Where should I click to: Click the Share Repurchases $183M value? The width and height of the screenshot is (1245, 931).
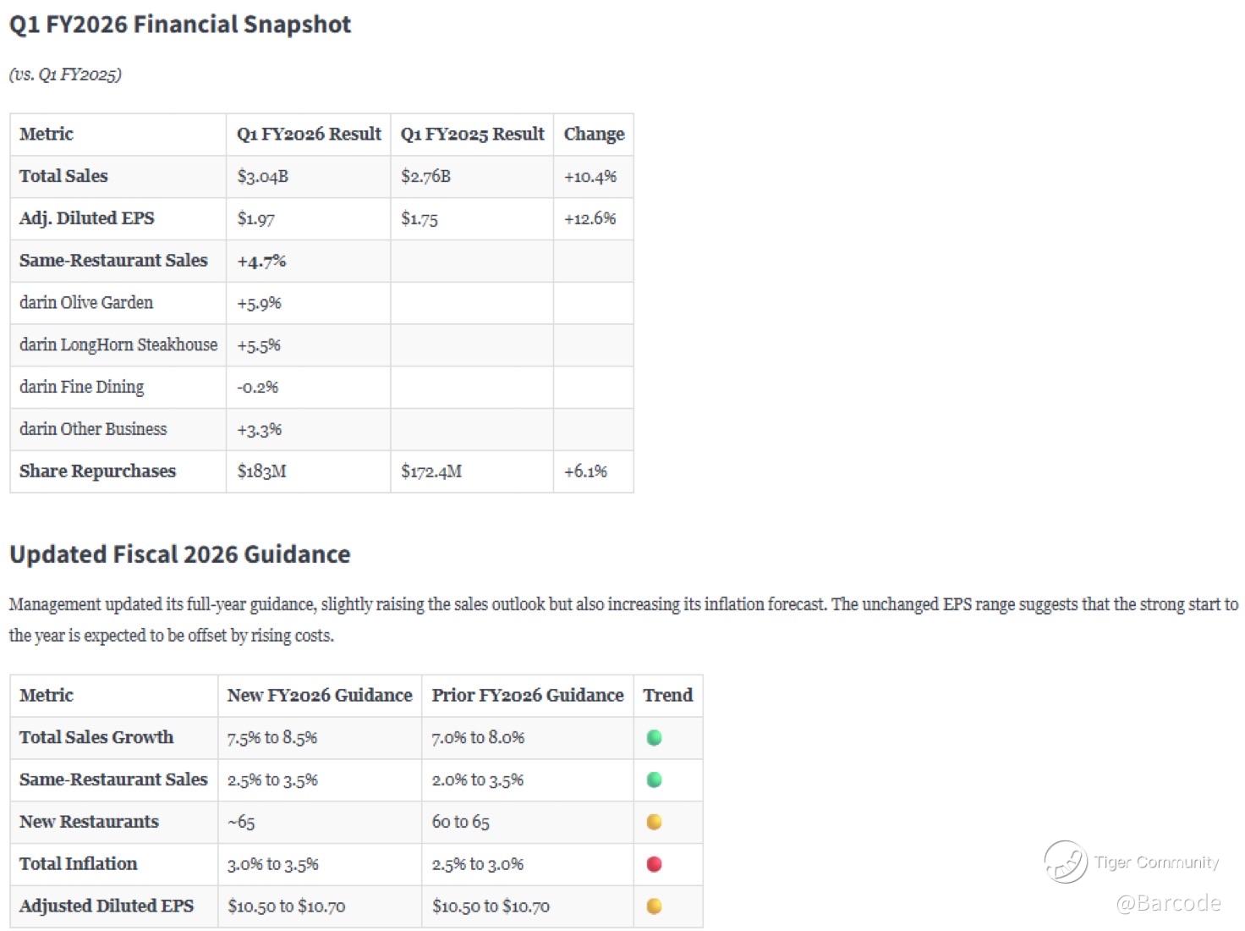coord(262,471)
